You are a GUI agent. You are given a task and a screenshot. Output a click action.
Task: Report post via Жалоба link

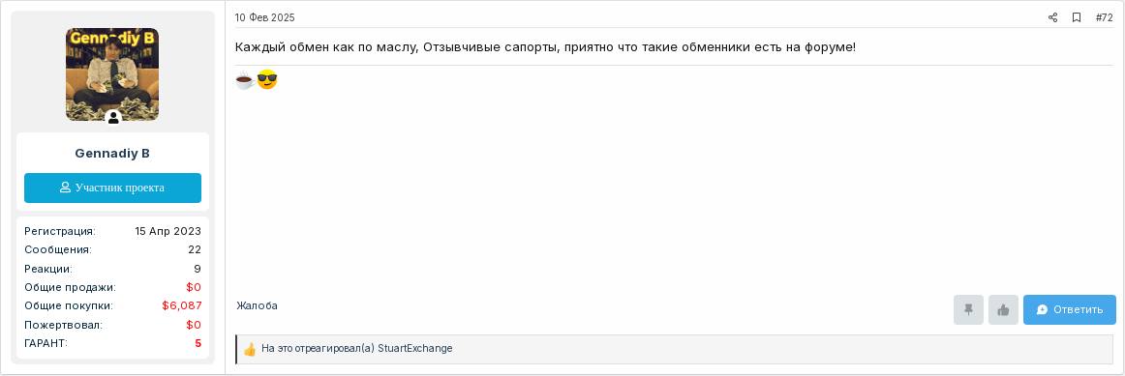pos(257,305)
